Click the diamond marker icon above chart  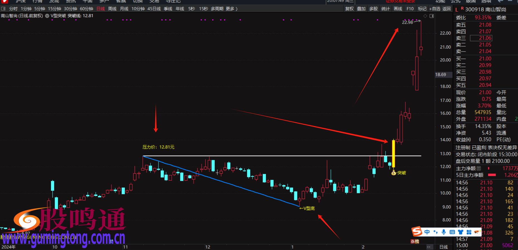[425, 16]
